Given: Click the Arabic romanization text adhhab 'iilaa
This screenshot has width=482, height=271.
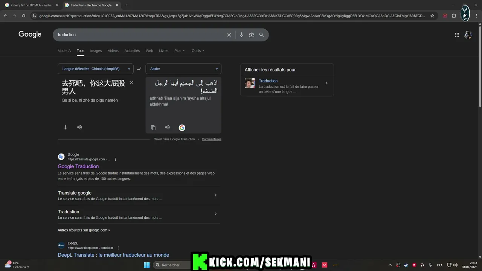Looking at the screenshot, I should pyautogui.click(x=180, y=101).
